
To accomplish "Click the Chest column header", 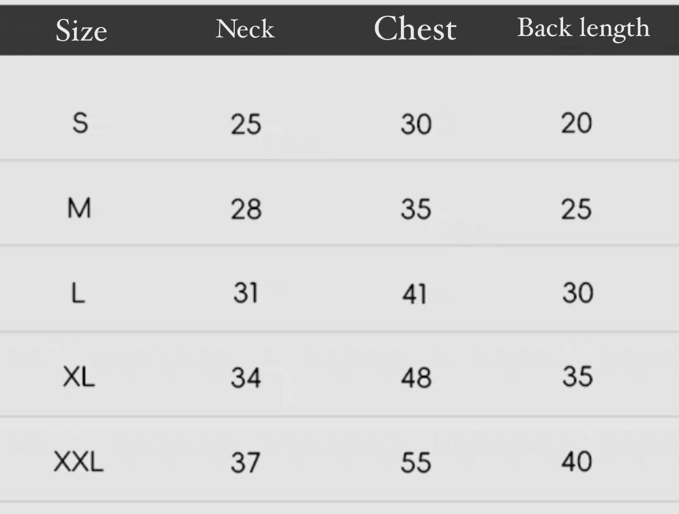I will click(415, 29).
